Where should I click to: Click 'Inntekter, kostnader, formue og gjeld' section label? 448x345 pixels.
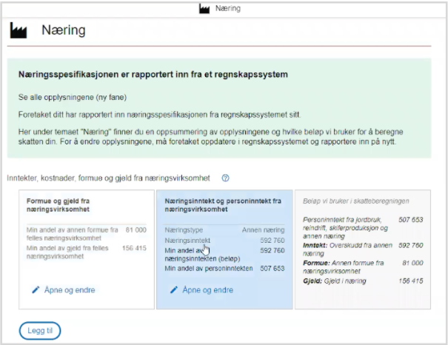[x=109, y=178]
